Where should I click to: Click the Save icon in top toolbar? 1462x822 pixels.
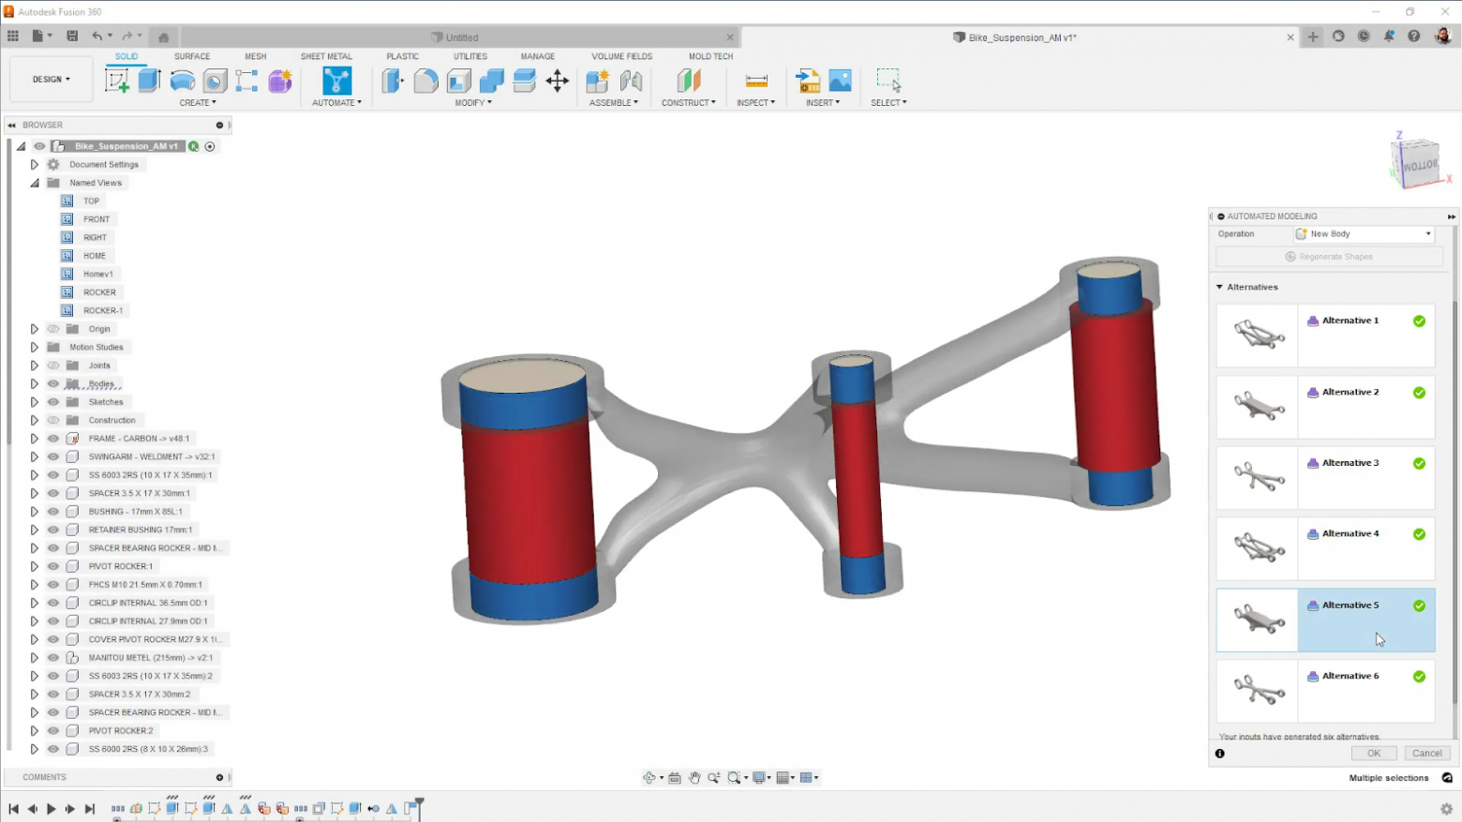pos(72,37)
